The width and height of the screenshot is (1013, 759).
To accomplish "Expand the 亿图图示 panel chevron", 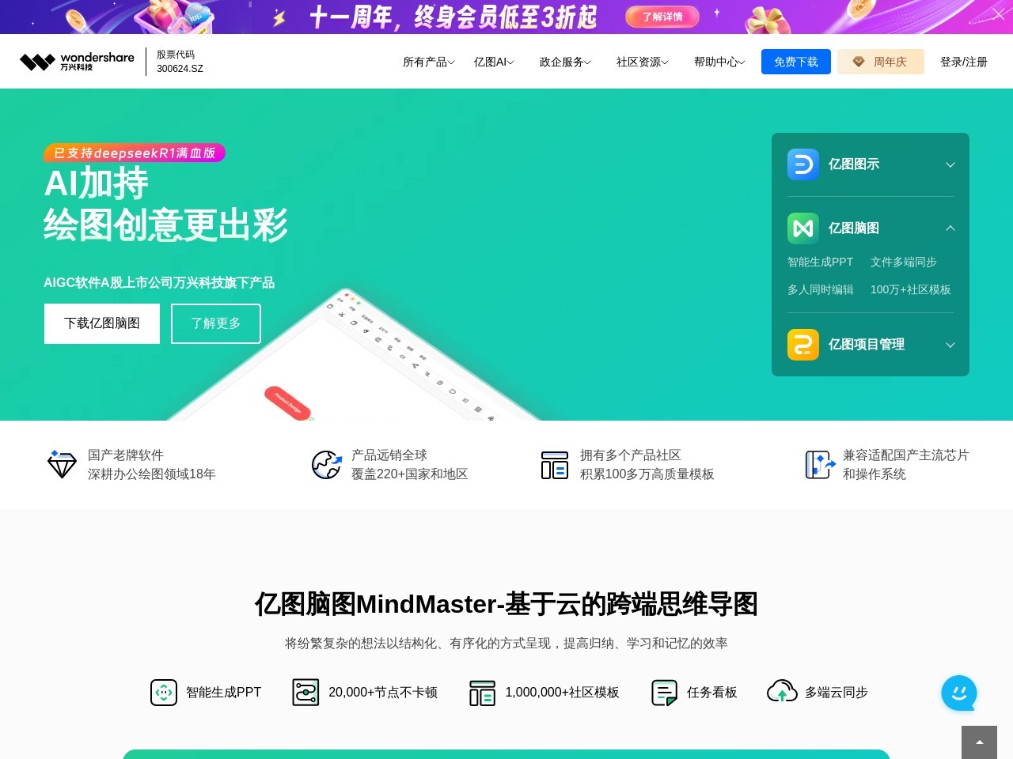I will point(950,164).
